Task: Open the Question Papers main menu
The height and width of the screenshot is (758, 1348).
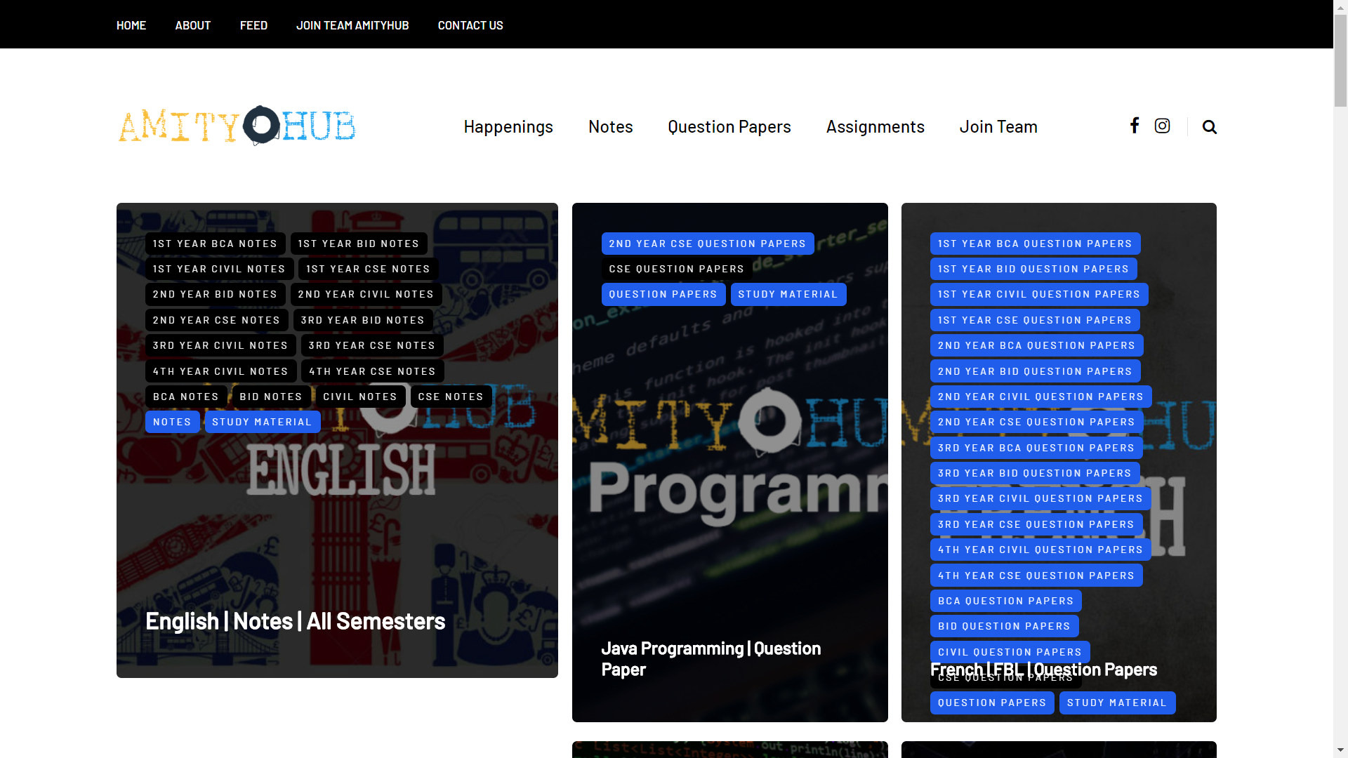Action: coord(729,126)
